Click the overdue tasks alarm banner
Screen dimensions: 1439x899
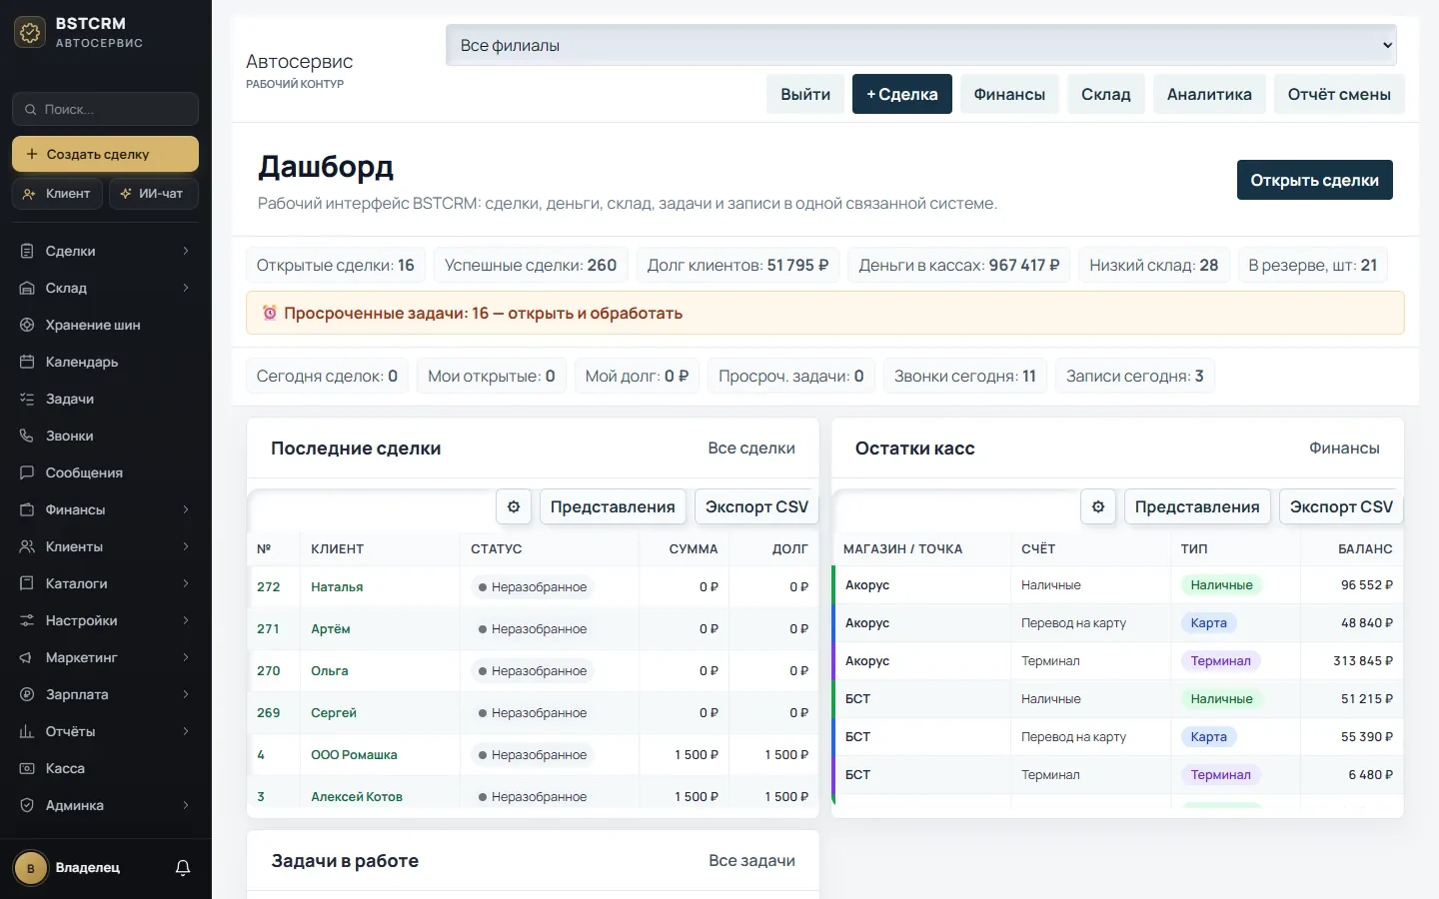click(825, 313)
